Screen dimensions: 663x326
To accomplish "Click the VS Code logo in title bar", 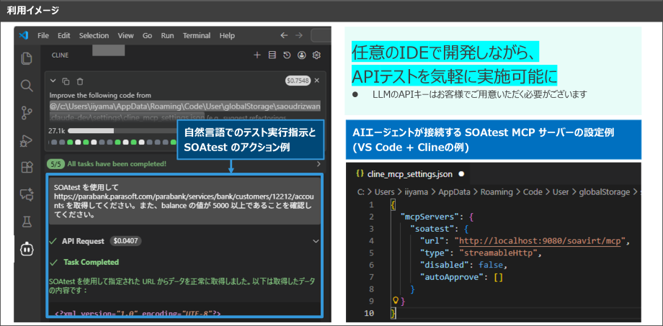I will pos(24,35).
